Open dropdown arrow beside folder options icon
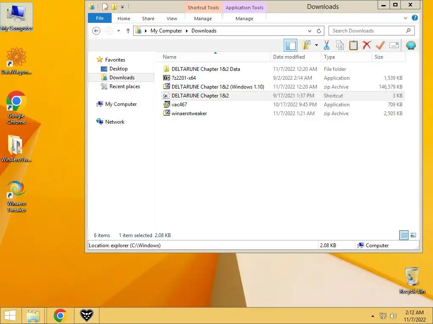Screen dimensions: 433x324 [316, 45]
